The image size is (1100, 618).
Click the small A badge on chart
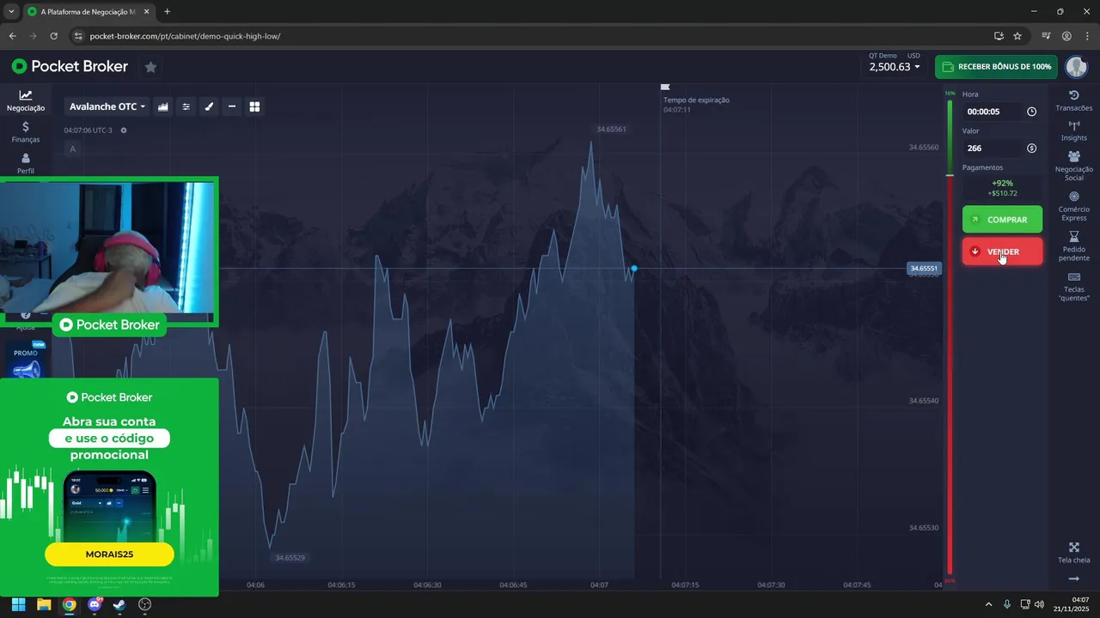[x=72, y=148]
